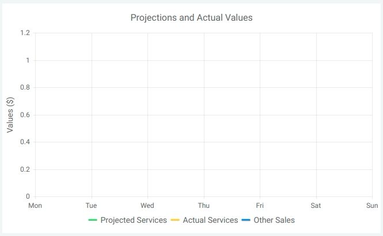Click the 1.2 y-axis tick label

[x=25, y=33]
